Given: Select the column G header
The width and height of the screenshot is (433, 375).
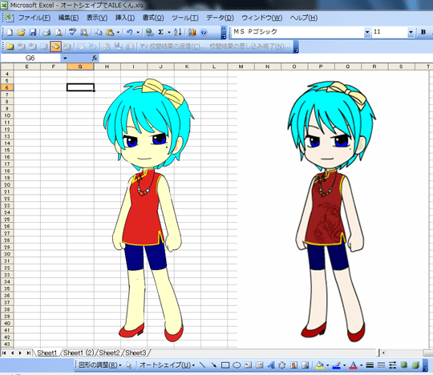Looking at the screenshot, I should 80,67.
